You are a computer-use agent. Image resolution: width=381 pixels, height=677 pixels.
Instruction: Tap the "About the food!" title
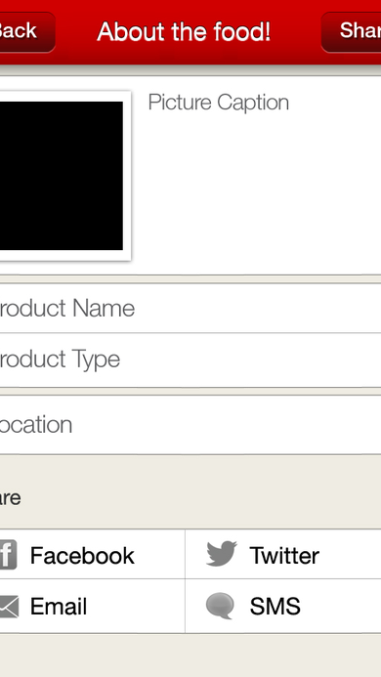tap(184, 32)
